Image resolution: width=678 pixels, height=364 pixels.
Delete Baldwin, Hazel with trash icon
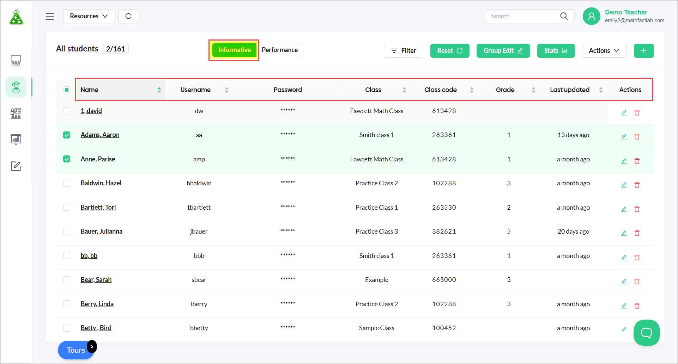tap(637, 185)
